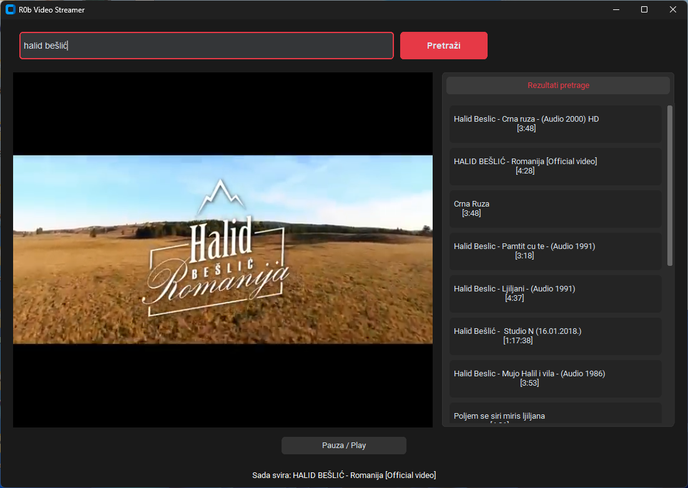Click the R0b Video Streamer app icon
The width and height of the screenshot is (688, 488).
tap(11, 9)
